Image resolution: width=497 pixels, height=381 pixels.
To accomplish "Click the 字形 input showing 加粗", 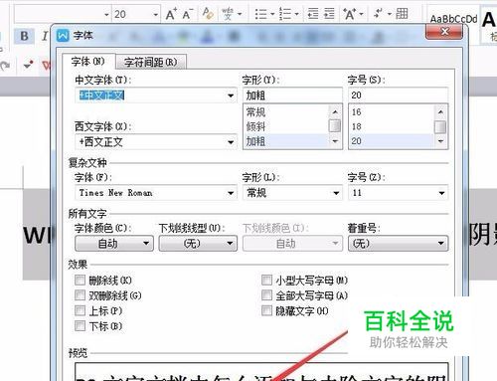I will pos(292,95).
